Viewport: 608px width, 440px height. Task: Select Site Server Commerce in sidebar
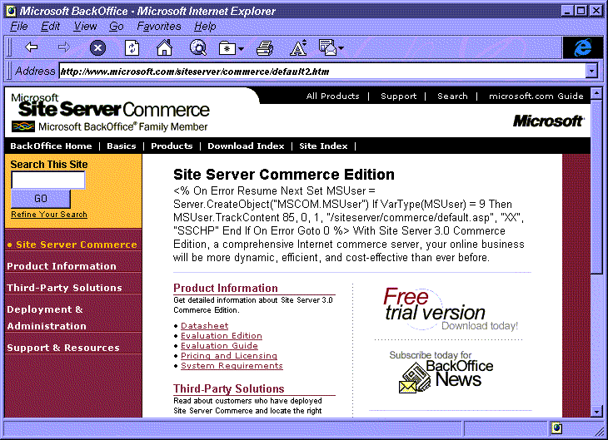click(76, 245)
